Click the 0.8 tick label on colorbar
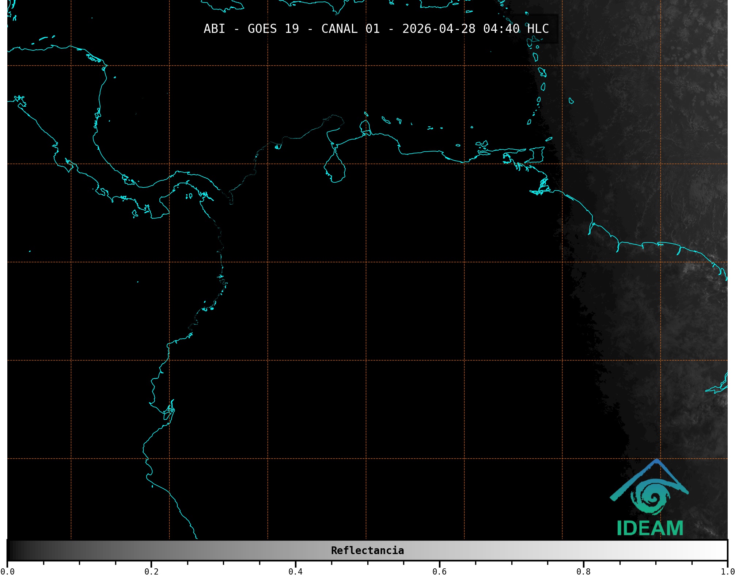 click(x=583, y=571)
